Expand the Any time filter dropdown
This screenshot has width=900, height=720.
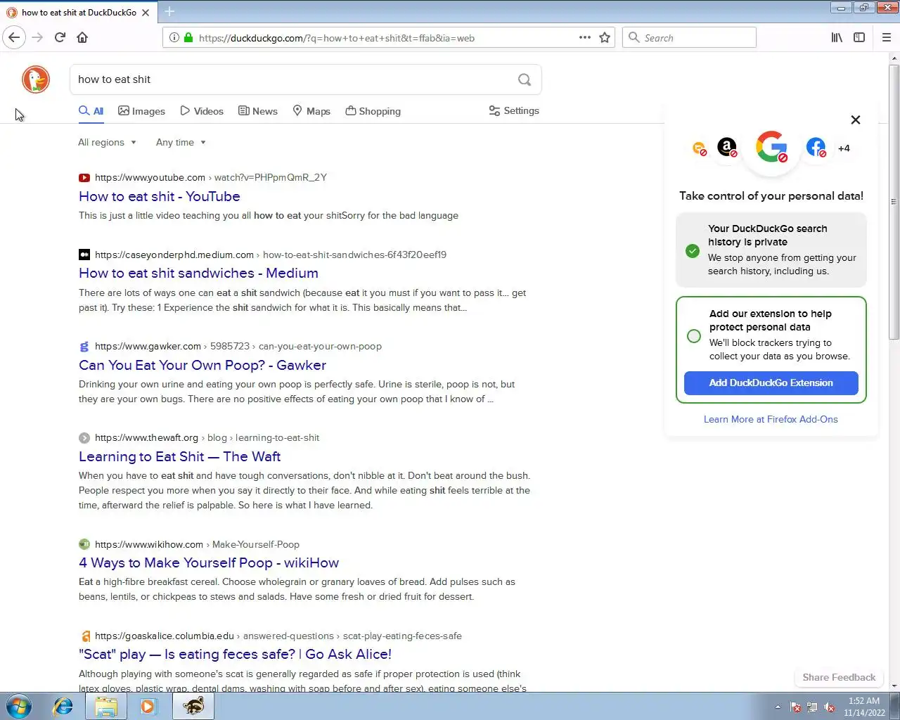pos(181,142)
